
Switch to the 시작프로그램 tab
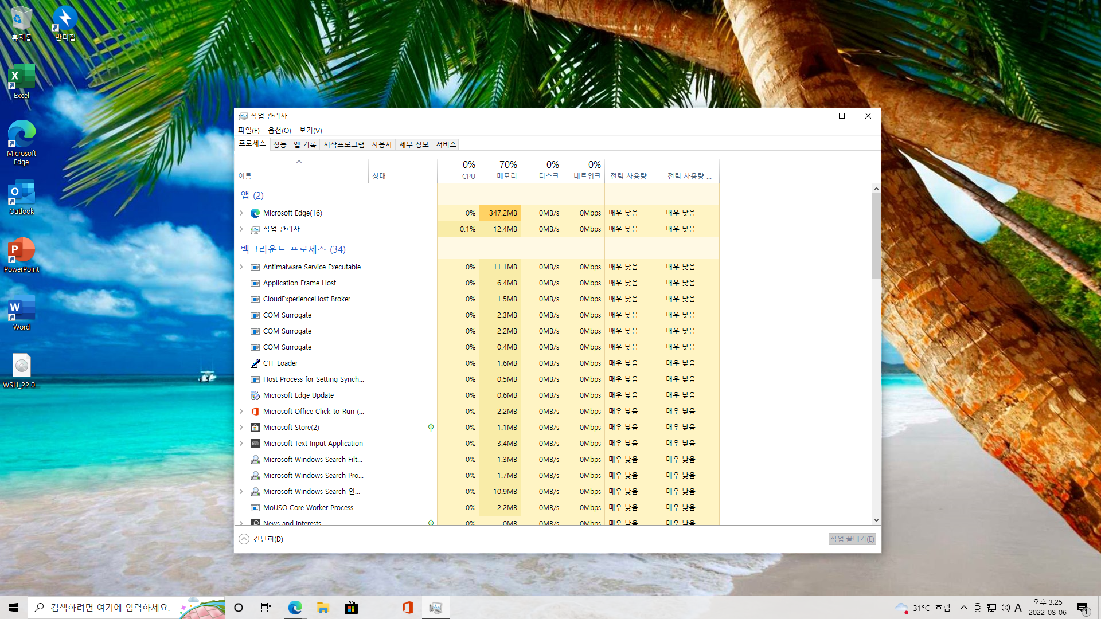343,144
